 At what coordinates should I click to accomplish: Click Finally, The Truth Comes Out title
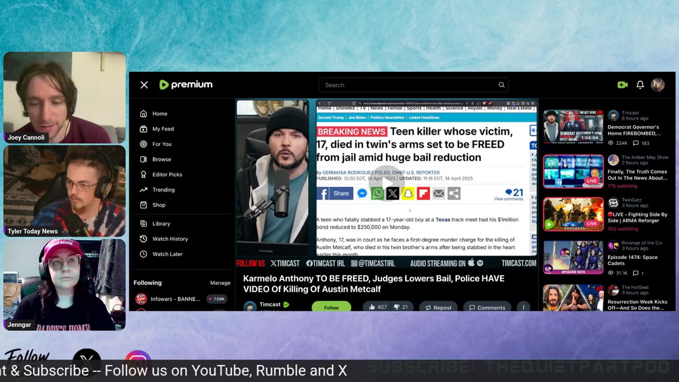(638, 175)
